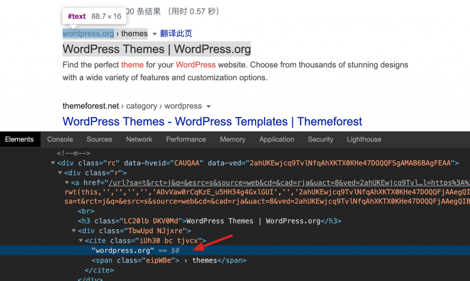This screenshot has height=281, width=470.
Task: Switch to the Security tab
Action: coord(320,139)
